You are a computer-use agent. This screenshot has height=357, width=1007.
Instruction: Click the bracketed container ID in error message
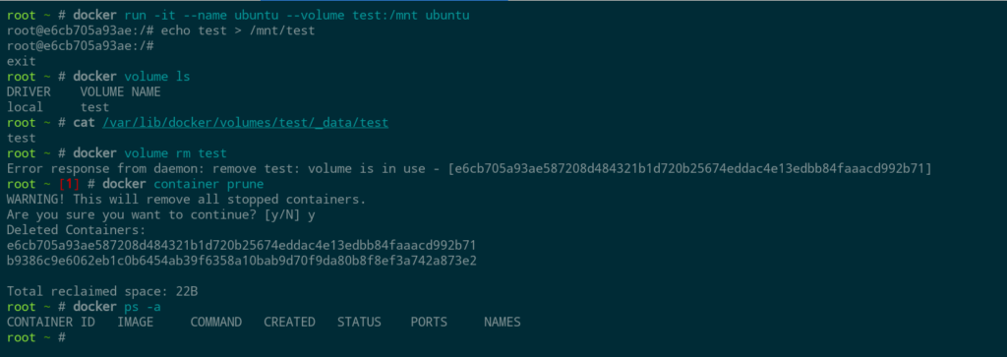pos(689,169)
